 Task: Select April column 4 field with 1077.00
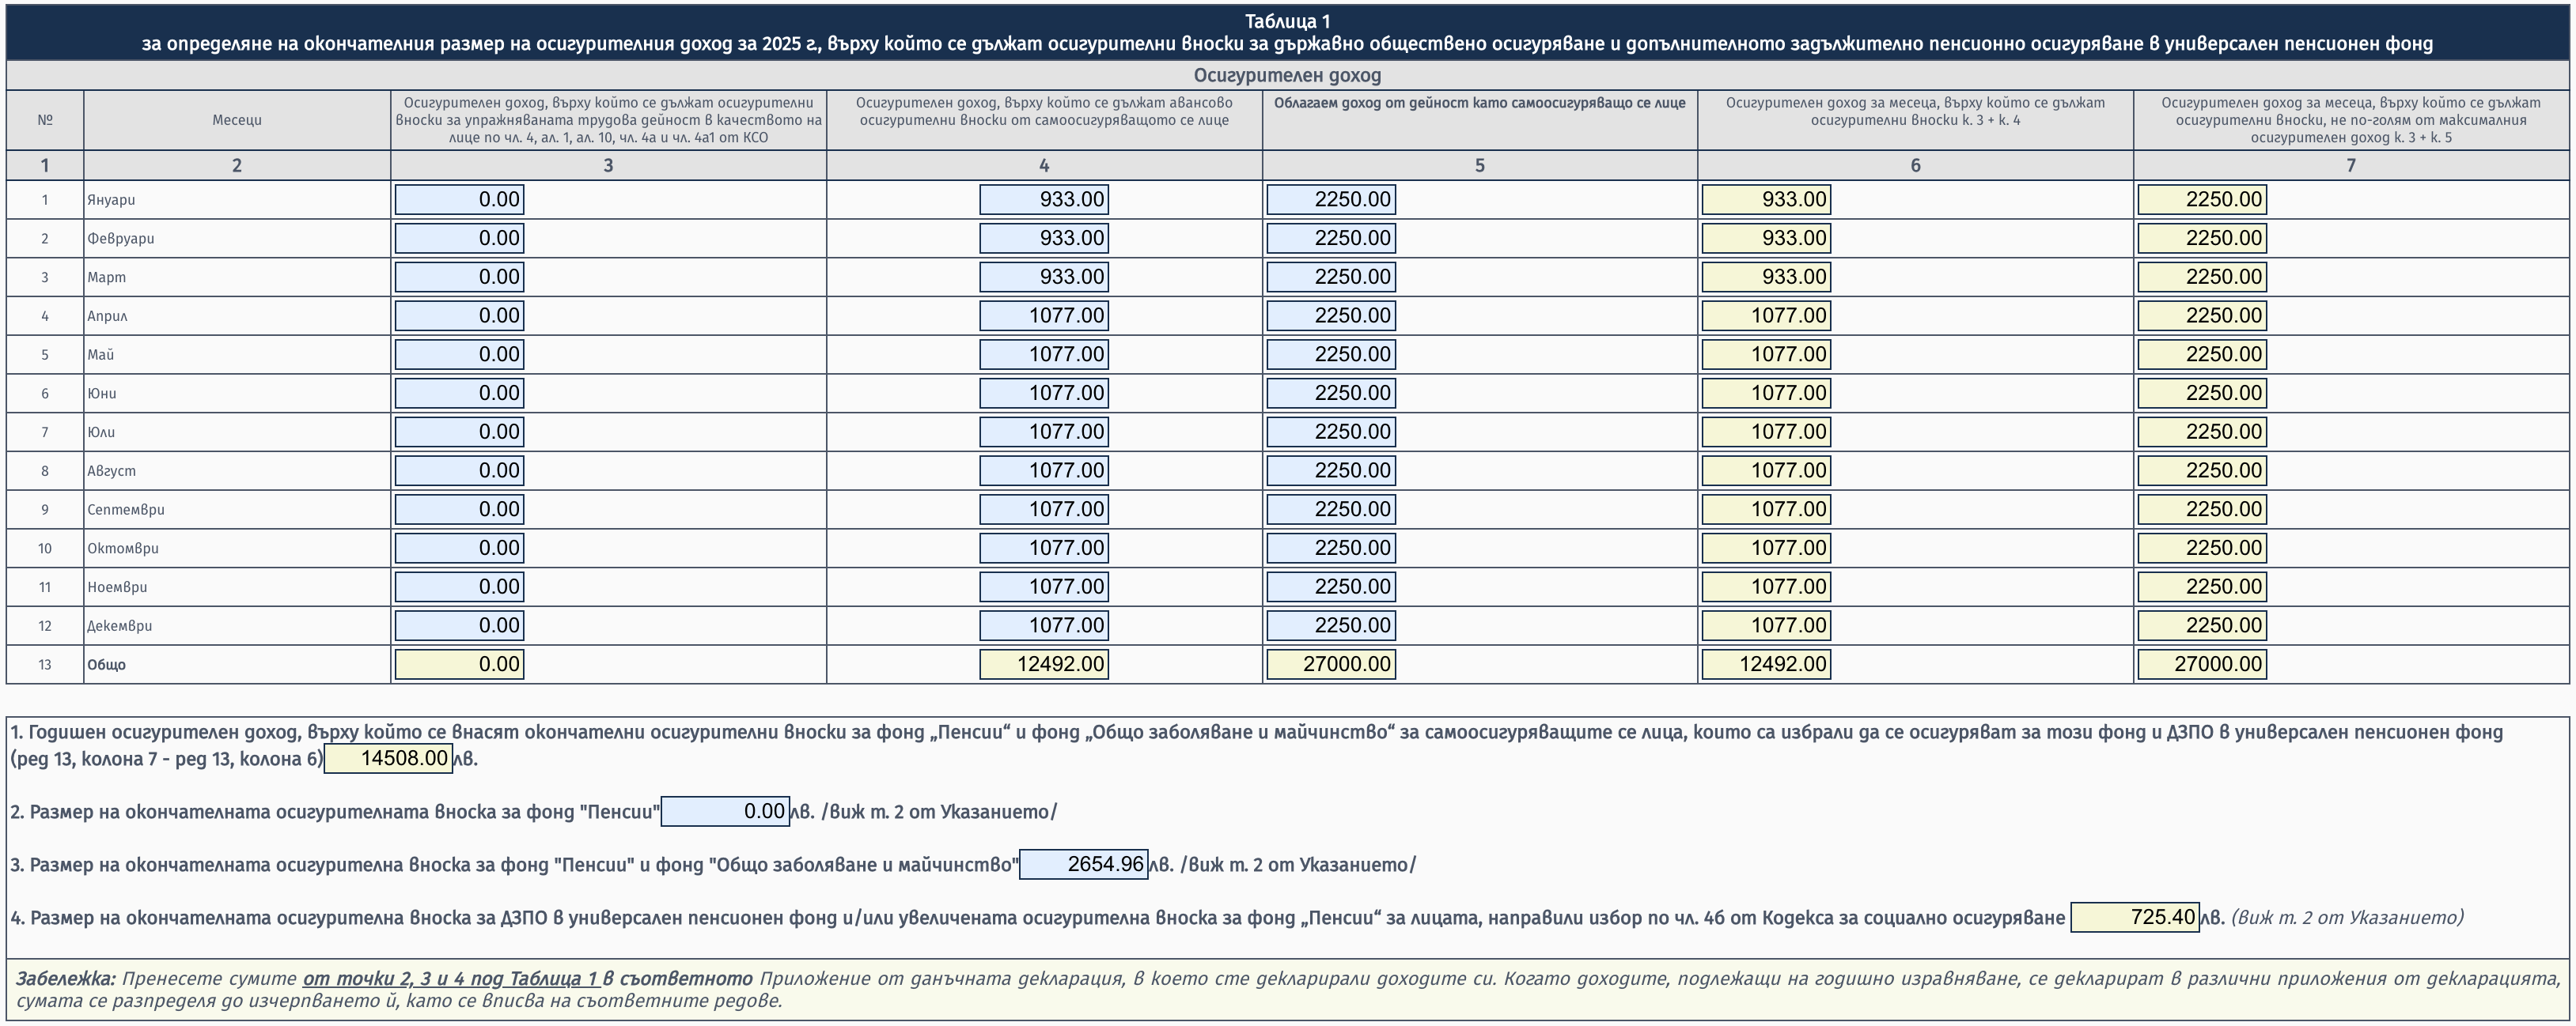(x=1043, y=315)
